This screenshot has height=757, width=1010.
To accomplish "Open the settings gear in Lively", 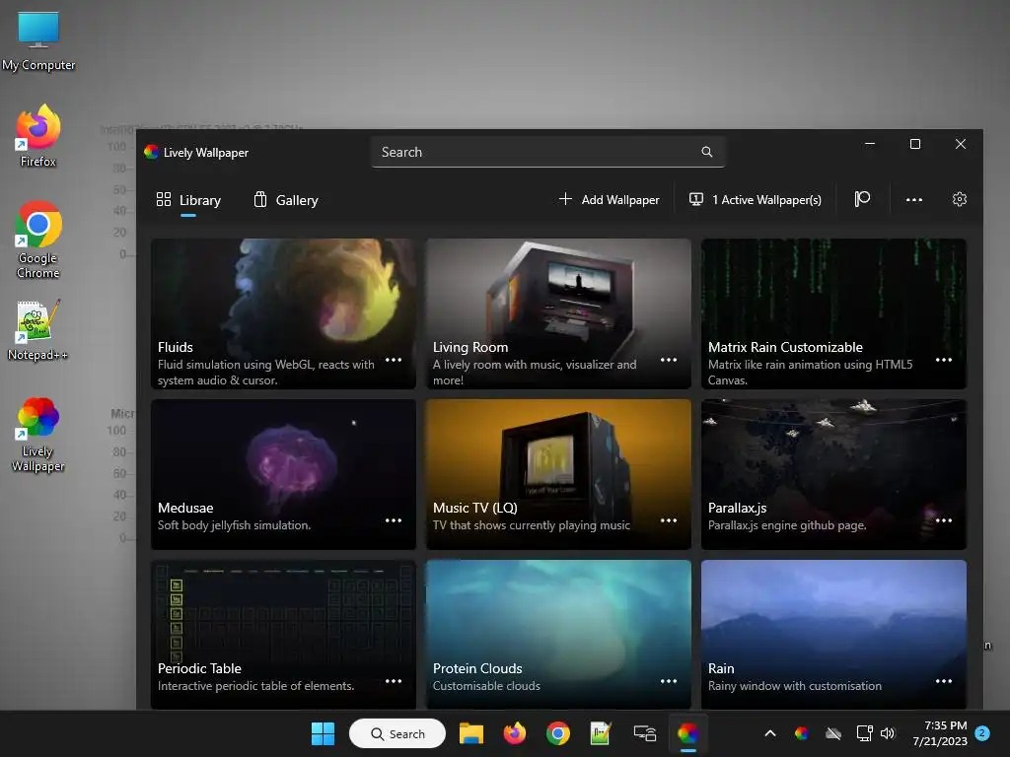I will tap(959, 199).
